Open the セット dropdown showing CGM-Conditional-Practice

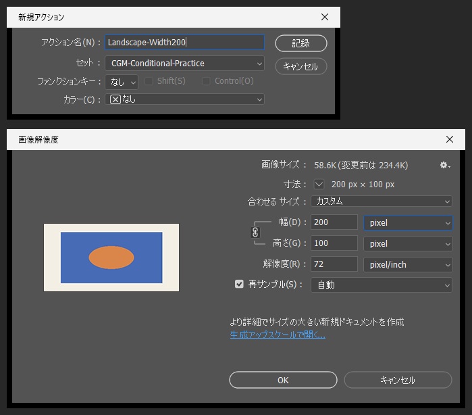pyautogui.click(x=184, y=64)
